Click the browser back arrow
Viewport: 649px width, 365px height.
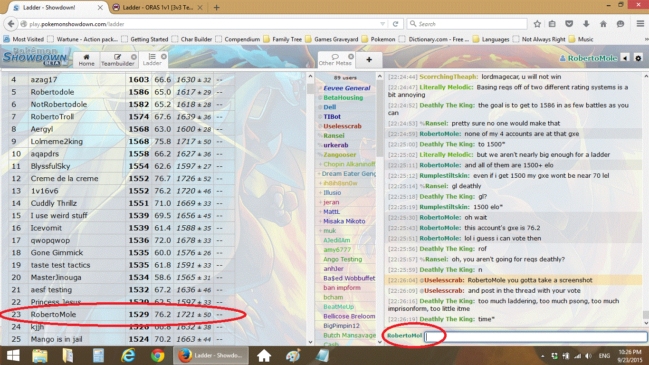(10, 24)
